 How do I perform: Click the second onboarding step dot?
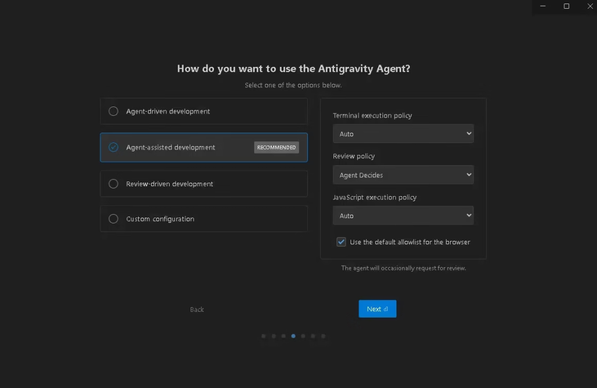coord(273,336)
